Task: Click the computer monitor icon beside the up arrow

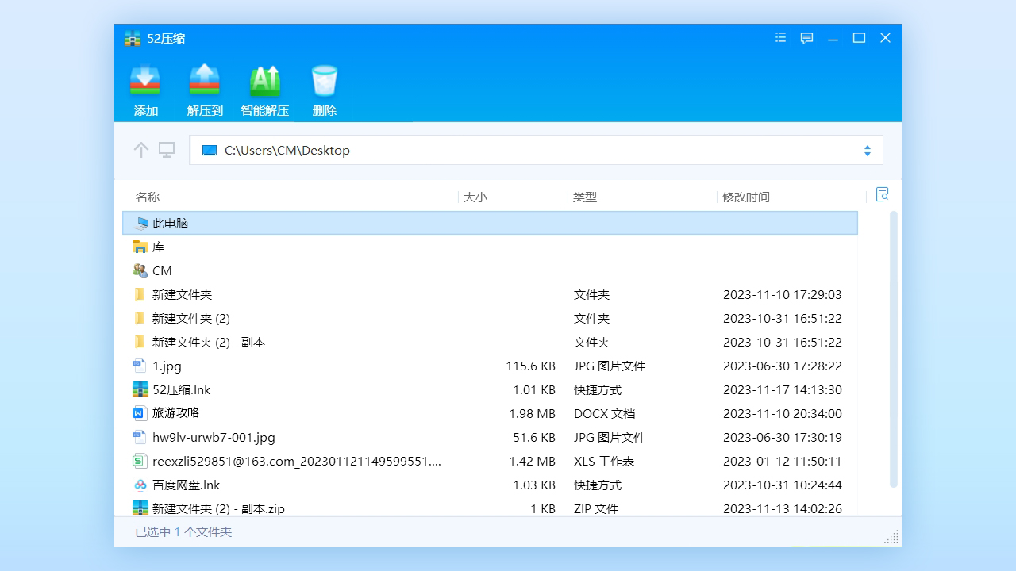Action: tap(167, 150)
